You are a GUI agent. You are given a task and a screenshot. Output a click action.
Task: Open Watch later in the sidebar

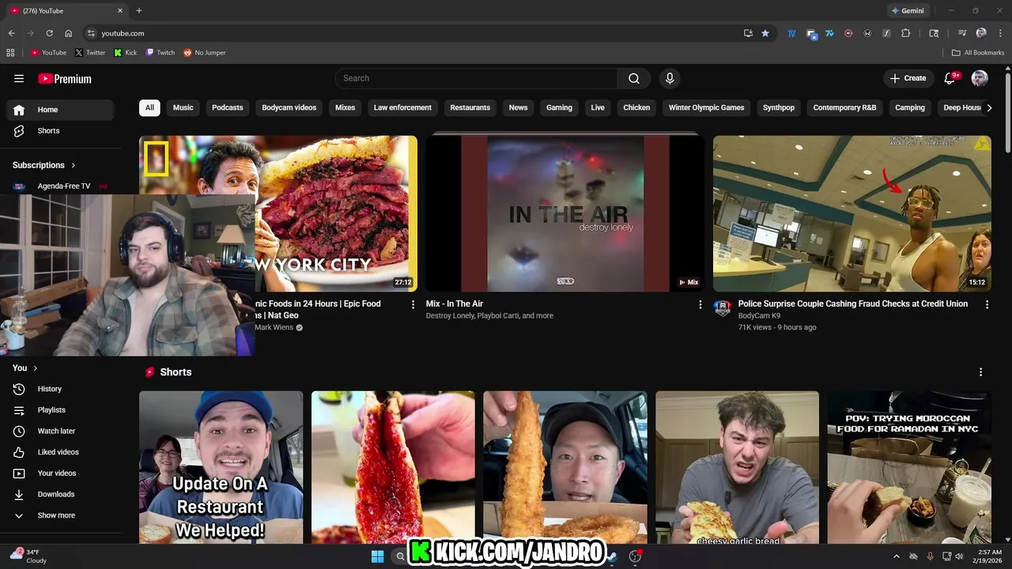pos(60,431)
